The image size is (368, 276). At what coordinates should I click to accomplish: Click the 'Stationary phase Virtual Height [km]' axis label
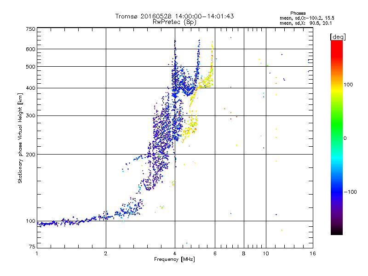pyautogui.click(x=20, y=138)
